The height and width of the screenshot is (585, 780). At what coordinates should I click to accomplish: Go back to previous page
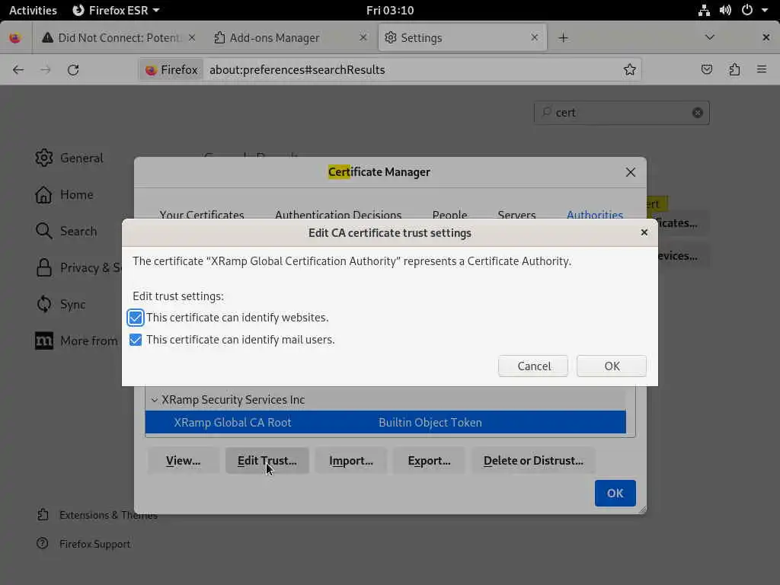tap(18, 69)
